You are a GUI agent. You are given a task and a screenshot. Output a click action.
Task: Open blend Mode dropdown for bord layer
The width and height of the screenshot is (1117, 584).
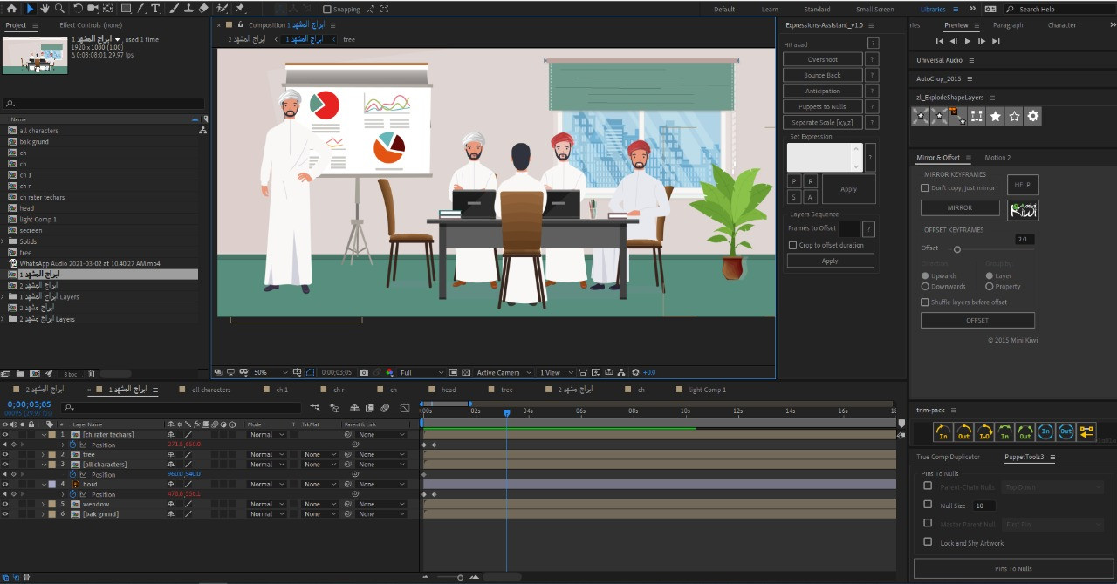click(266, 485)
